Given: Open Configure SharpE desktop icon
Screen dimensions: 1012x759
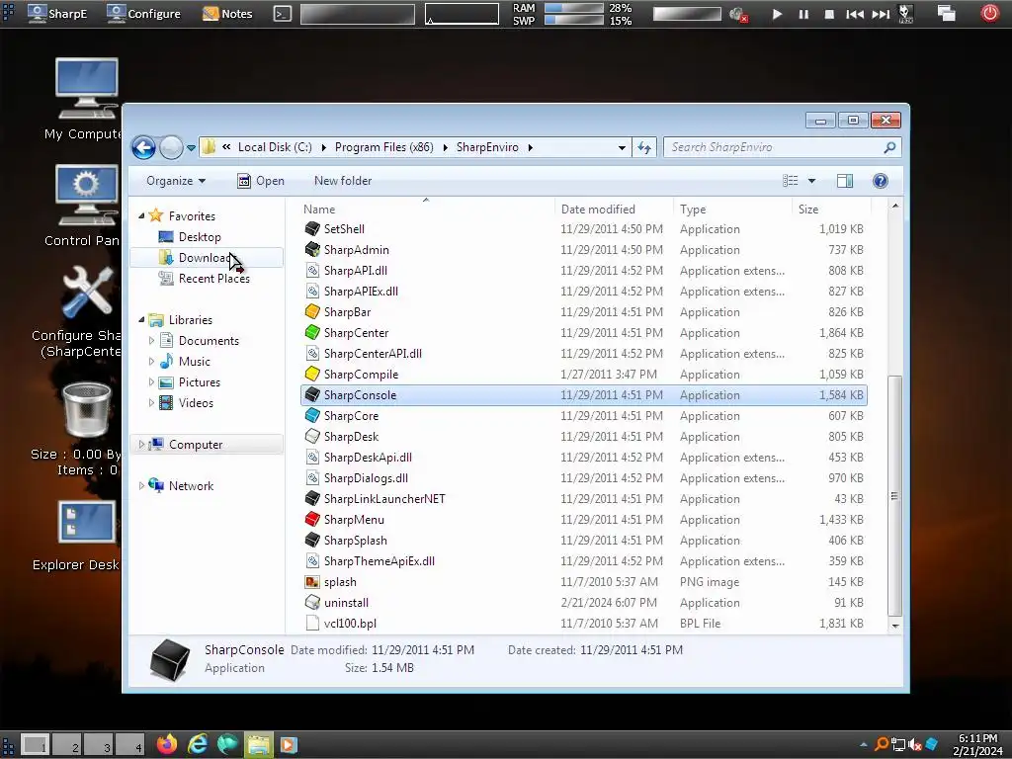Looking at the screenshot, I should [x=88, y=294].
